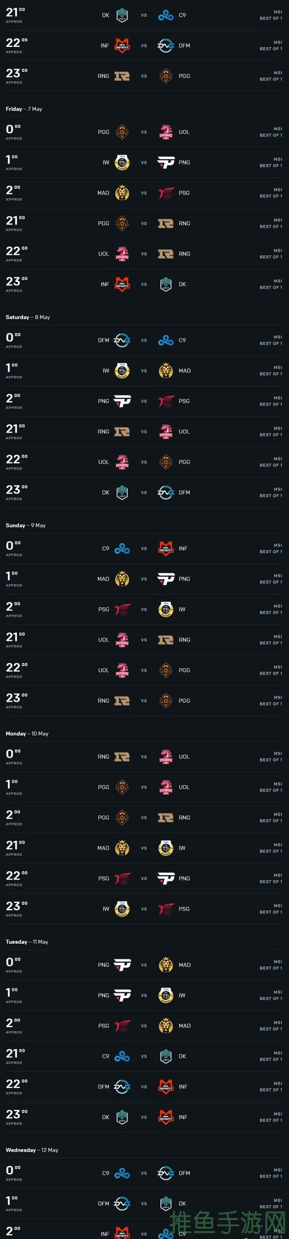Image resolution: width=289 pixels, height=1239 pixels.
Task: Click the DK logo in Saturday's 23:00 match
Action: (x=122, y=493)
